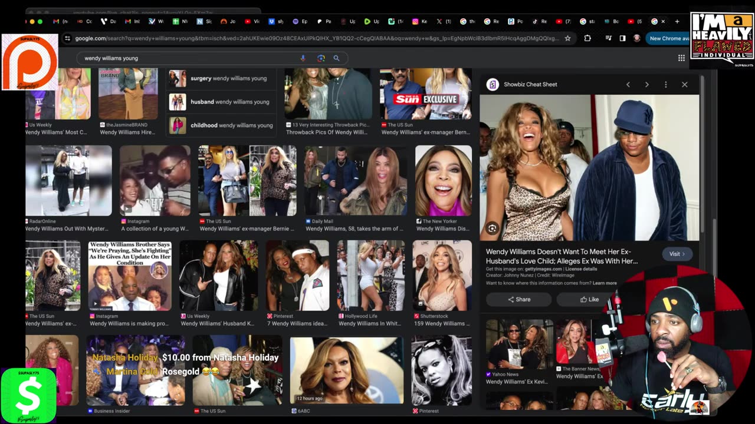
Task: Select 'surgery wendy williams young' suggestion
Action: click(221, 78)
